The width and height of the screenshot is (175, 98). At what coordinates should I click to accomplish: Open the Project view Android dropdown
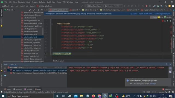pyautogui.click(x=10, y=10)
